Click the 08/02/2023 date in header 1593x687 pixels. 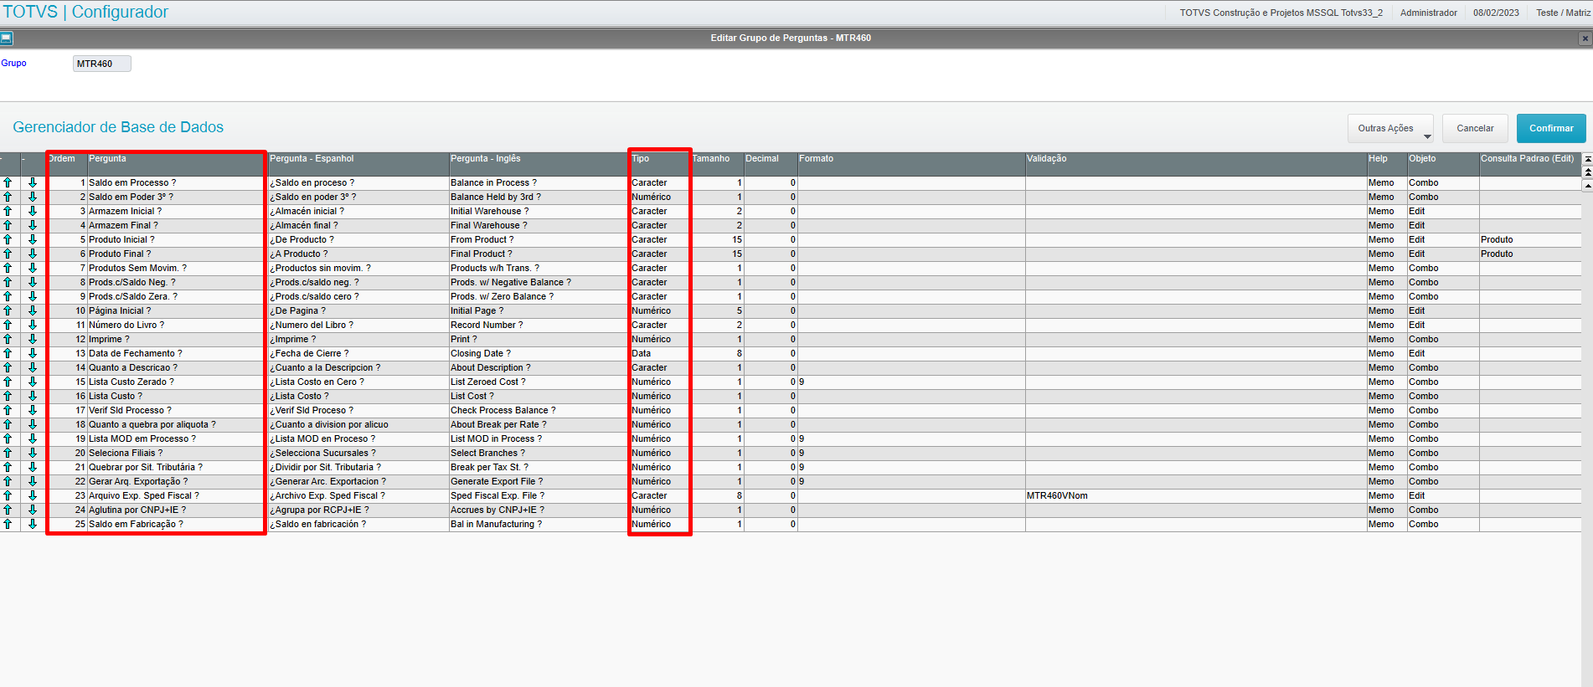click(1496, 13)
